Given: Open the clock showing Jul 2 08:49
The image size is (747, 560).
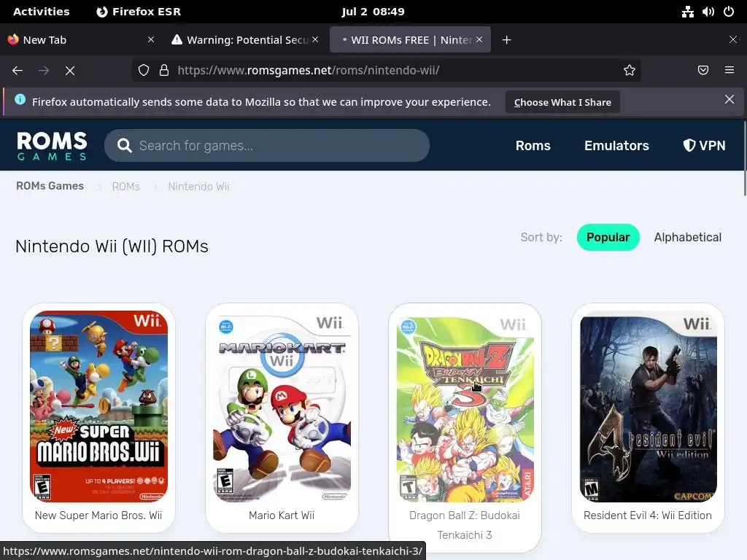Looking at the screenshot, I should point(373,12).
